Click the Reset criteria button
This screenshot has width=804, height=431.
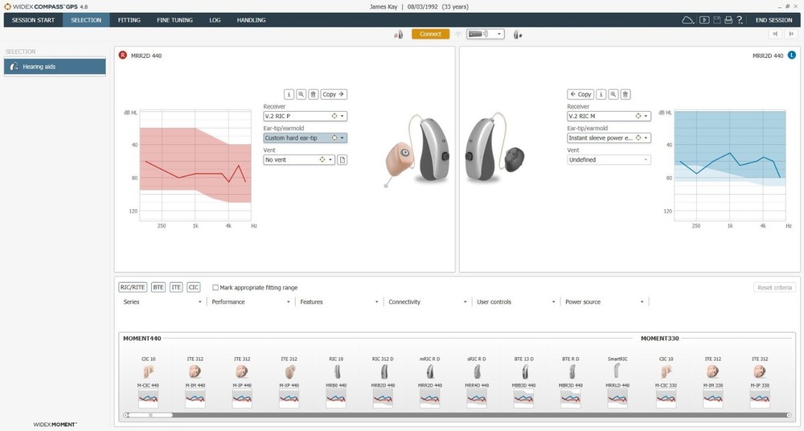(775, 287)
